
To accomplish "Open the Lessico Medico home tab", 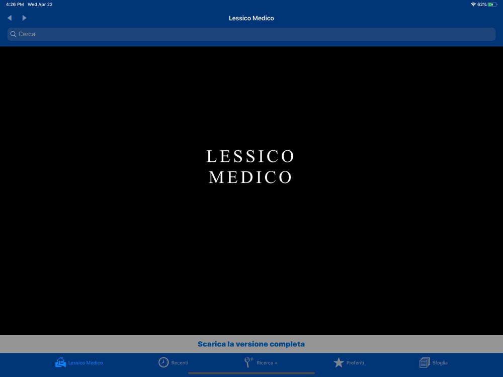I will coord(79,362).
